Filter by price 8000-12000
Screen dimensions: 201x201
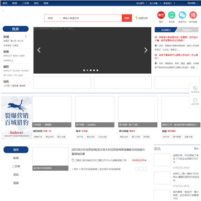point(19,56)
